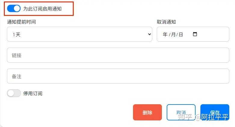The image size is (235, 127).
Task: Select the 月 part of the date
Action: [x=173, y=34]
